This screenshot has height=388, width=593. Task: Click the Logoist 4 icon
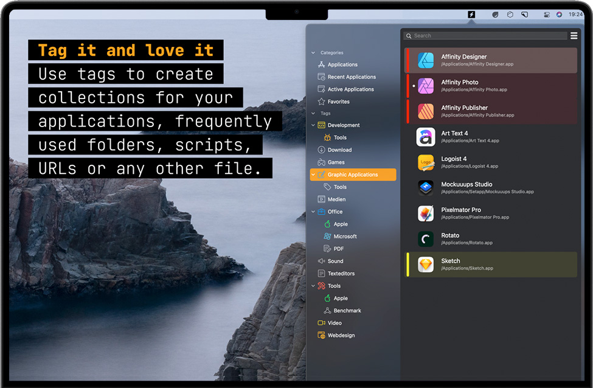[426, 162]
